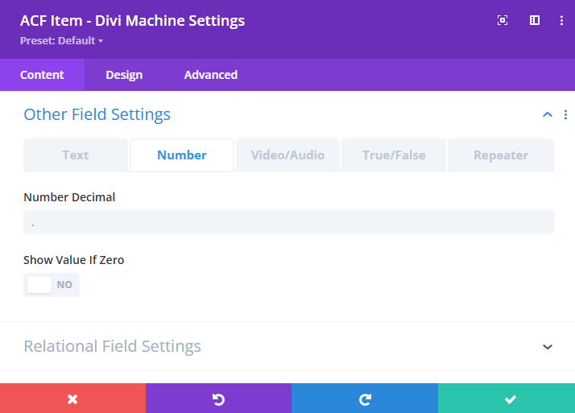Screen dimensions: 575x413
Task: Expand the Relational Field Settings section
Action: [x=547, y=347]
